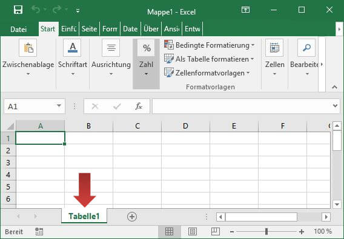
Task: Switch to the Überprüfen ribbon tab
Action: coord(151,29)
